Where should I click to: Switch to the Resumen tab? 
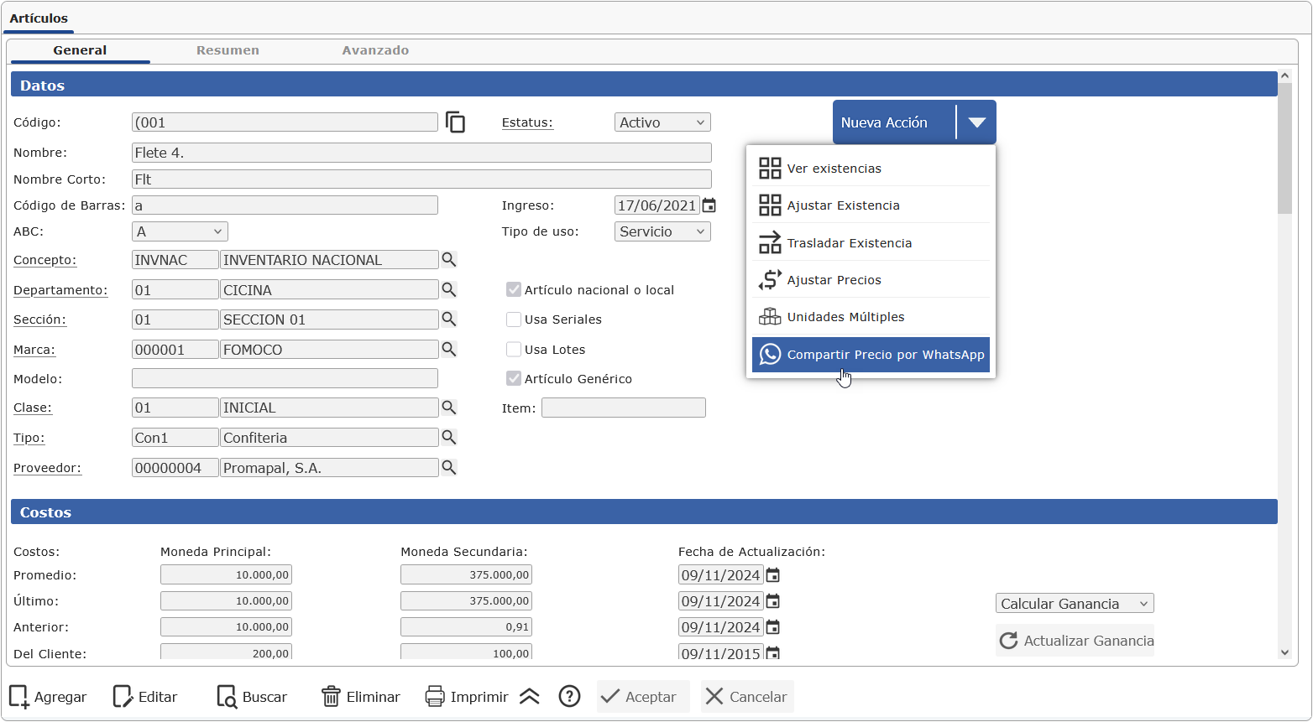click(x=228, y=50)
